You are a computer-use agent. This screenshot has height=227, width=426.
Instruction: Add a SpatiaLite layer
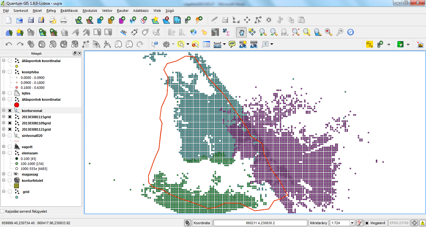tap(111, 20)
